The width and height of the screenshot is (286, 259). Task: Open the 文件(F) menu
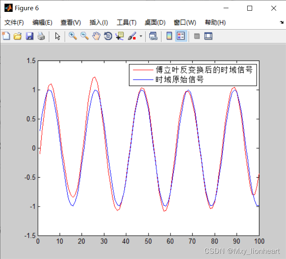click(14, 23)
